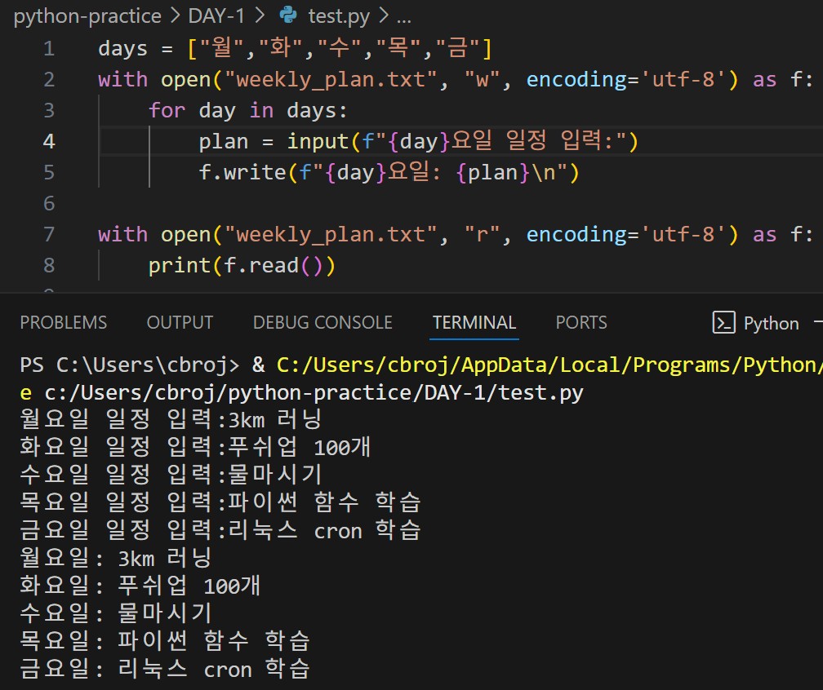The width and height of the screenshot is (823, 690).
Task: Click 'print' call on line 8
Action: [180, 265]
